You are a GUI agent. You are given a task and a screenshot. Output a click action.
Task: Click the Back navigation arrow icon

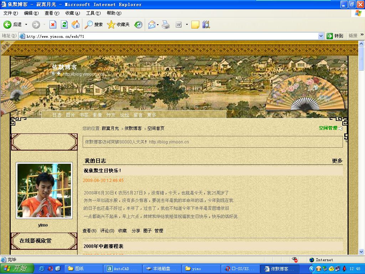tap(7, 25)
